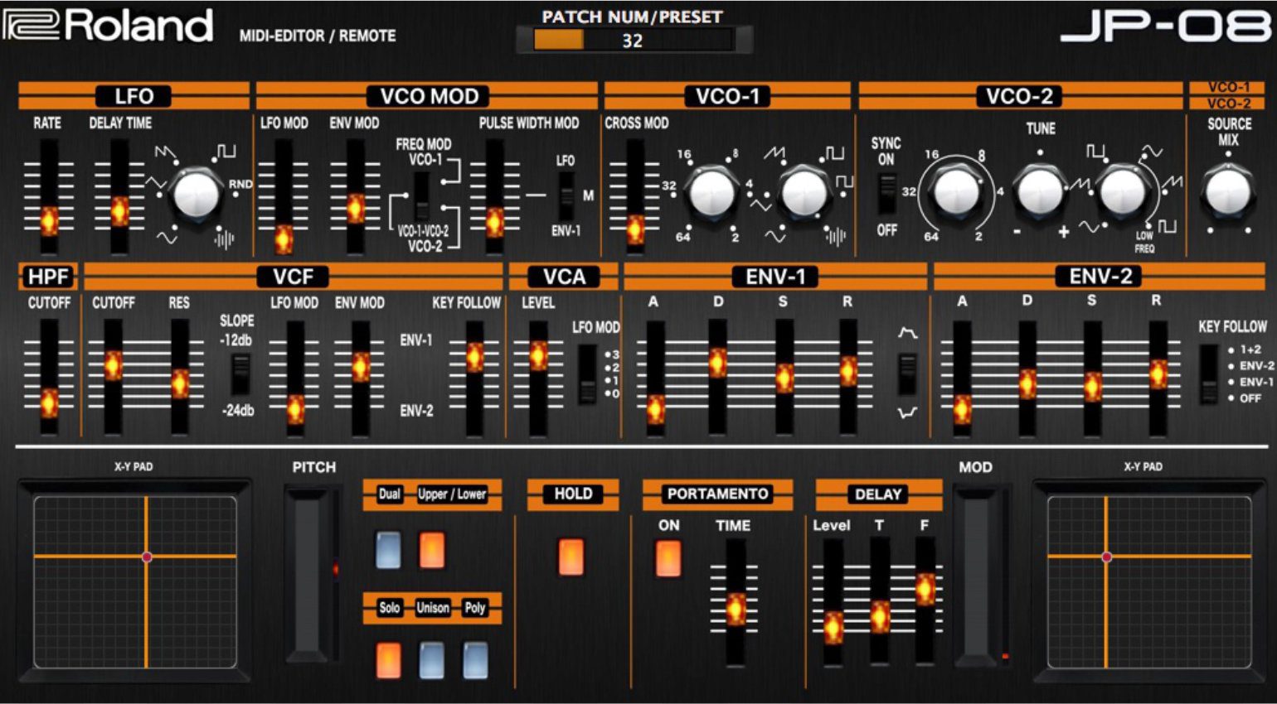The image size is (1277, 704).
Task: Toggle the VCF Slope -12dB/-24dB switch
Action: [240, 374]
